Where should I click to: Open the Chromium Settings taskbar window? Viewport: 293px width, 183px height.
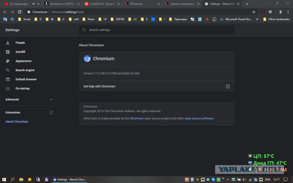69,179
